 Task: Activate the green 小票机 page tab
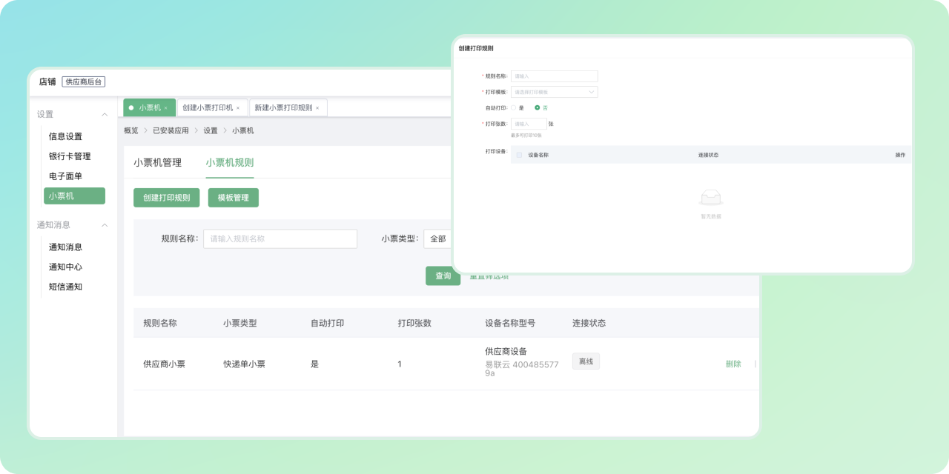tap(150, 107)
